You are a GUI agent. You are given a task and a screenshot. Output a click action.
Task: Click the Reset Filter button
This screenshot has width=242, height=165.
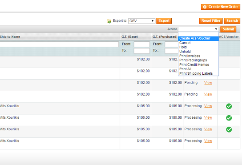tap(211, 21)
